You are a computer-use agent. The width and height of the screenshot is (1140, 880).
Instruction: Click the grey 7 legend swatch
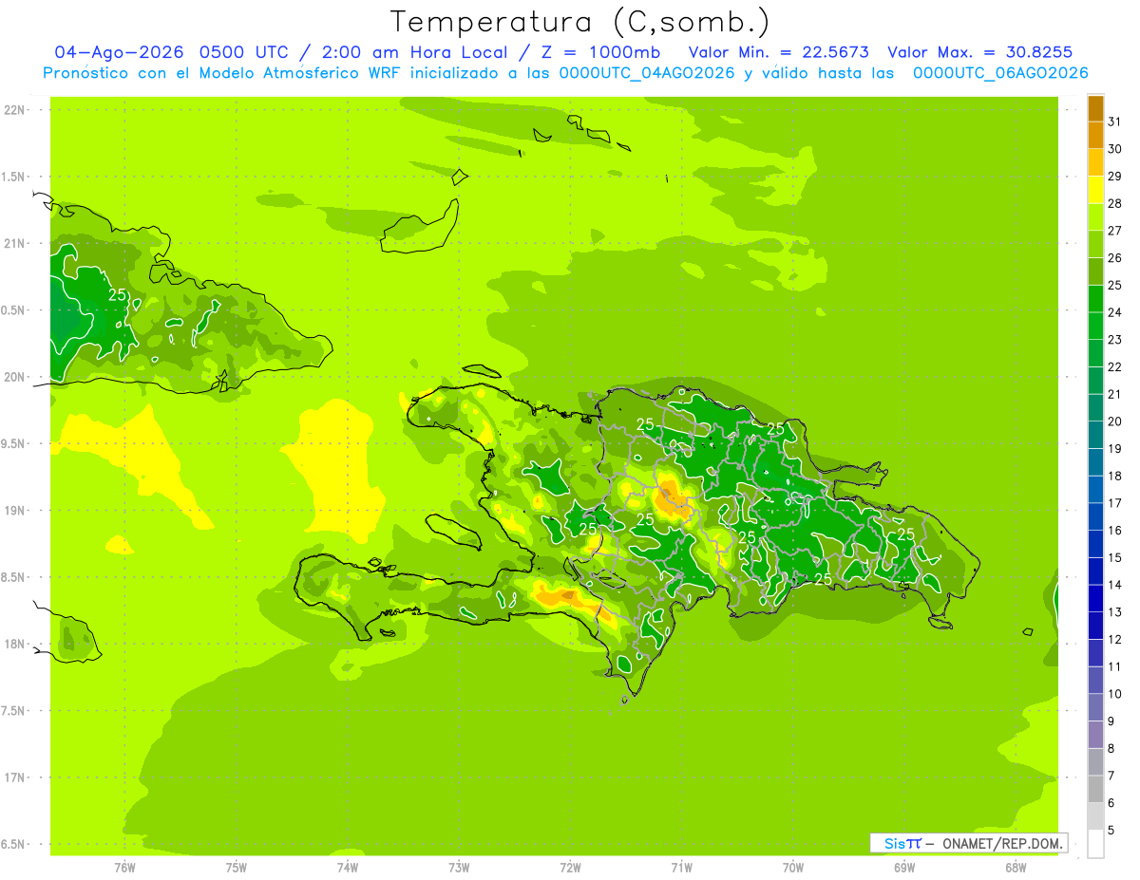(x=1095, y=762)
